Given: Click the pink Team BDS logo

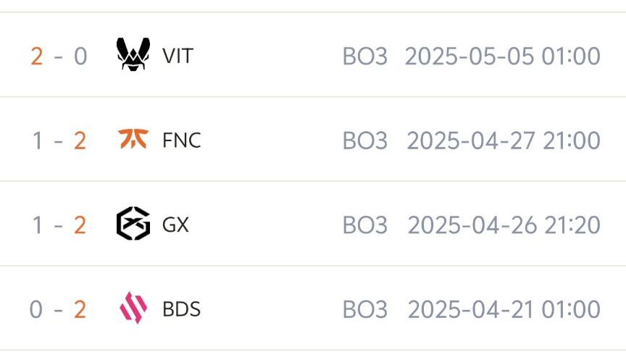Looking at the screenshot, I should (133, 308).
